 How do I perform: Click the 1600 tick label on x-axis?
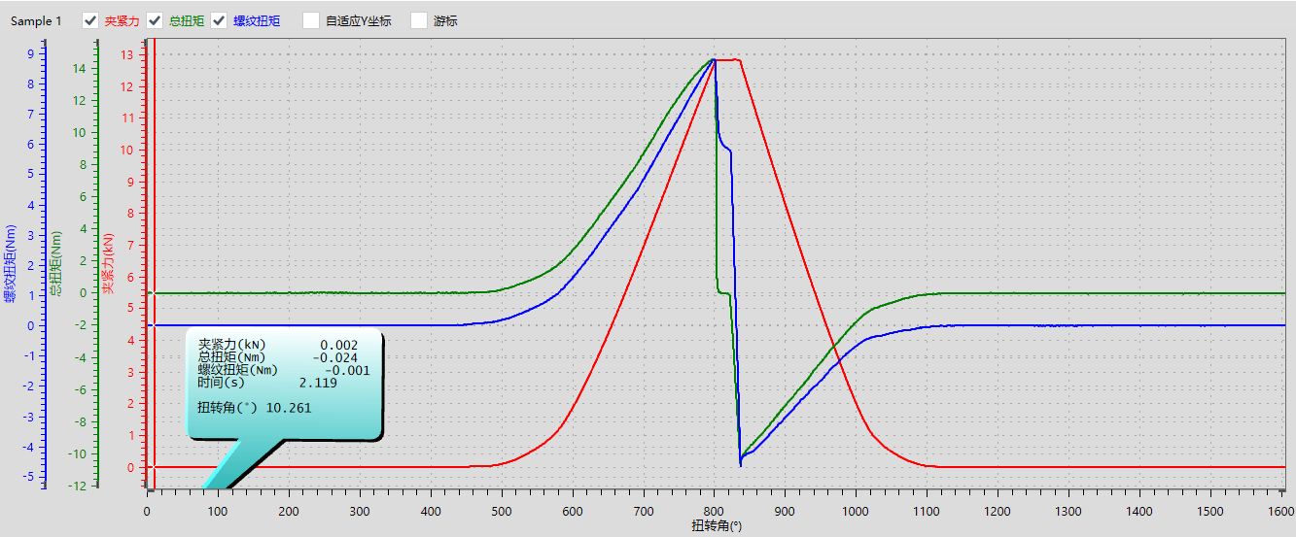pyautogui.click(x=1280, y=511)
